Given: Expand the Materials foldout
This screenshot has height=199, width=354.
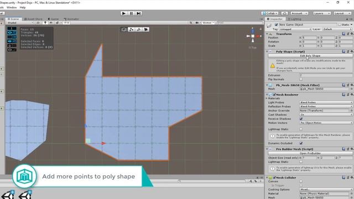Looking at the screenshot, I should point(267,98).
